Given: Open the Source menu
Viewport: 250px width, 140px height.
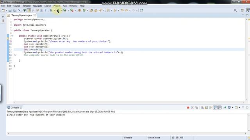Looking at the screenshot, I should [16, 6].
